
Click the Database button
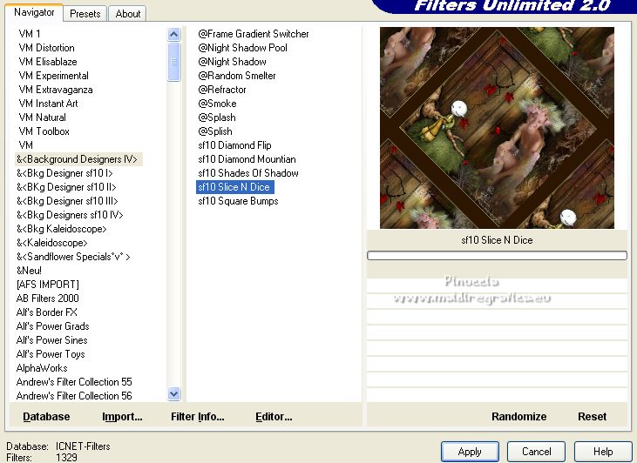46,417
